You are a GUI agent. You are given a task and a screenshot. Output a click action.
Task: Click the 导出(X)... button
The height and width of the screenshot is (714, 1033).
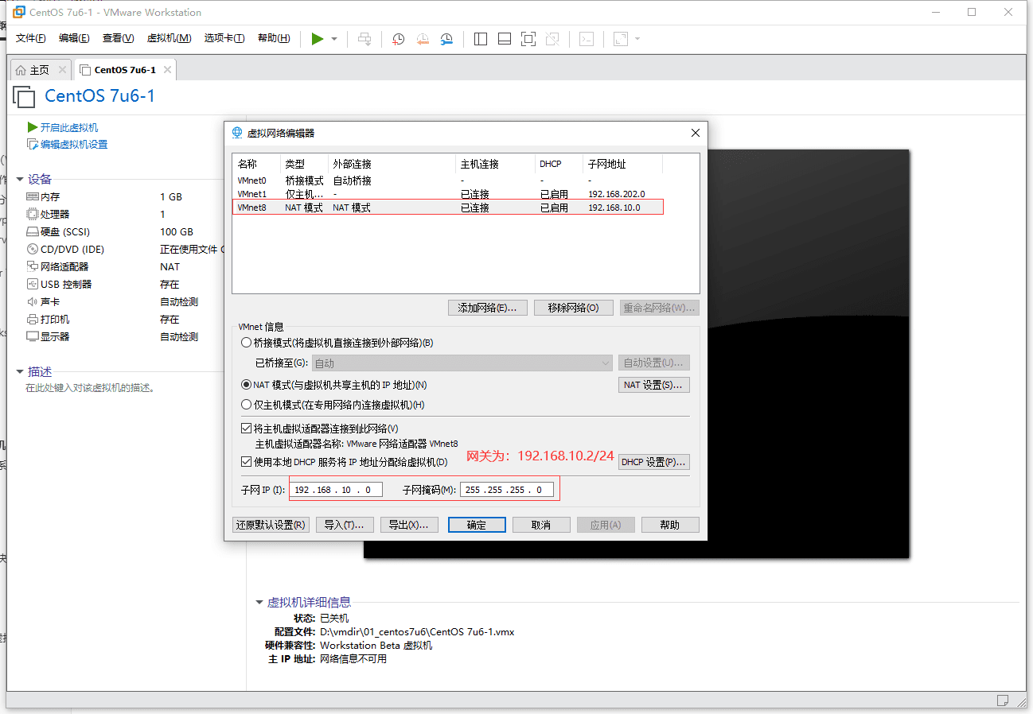pos(409,525)
